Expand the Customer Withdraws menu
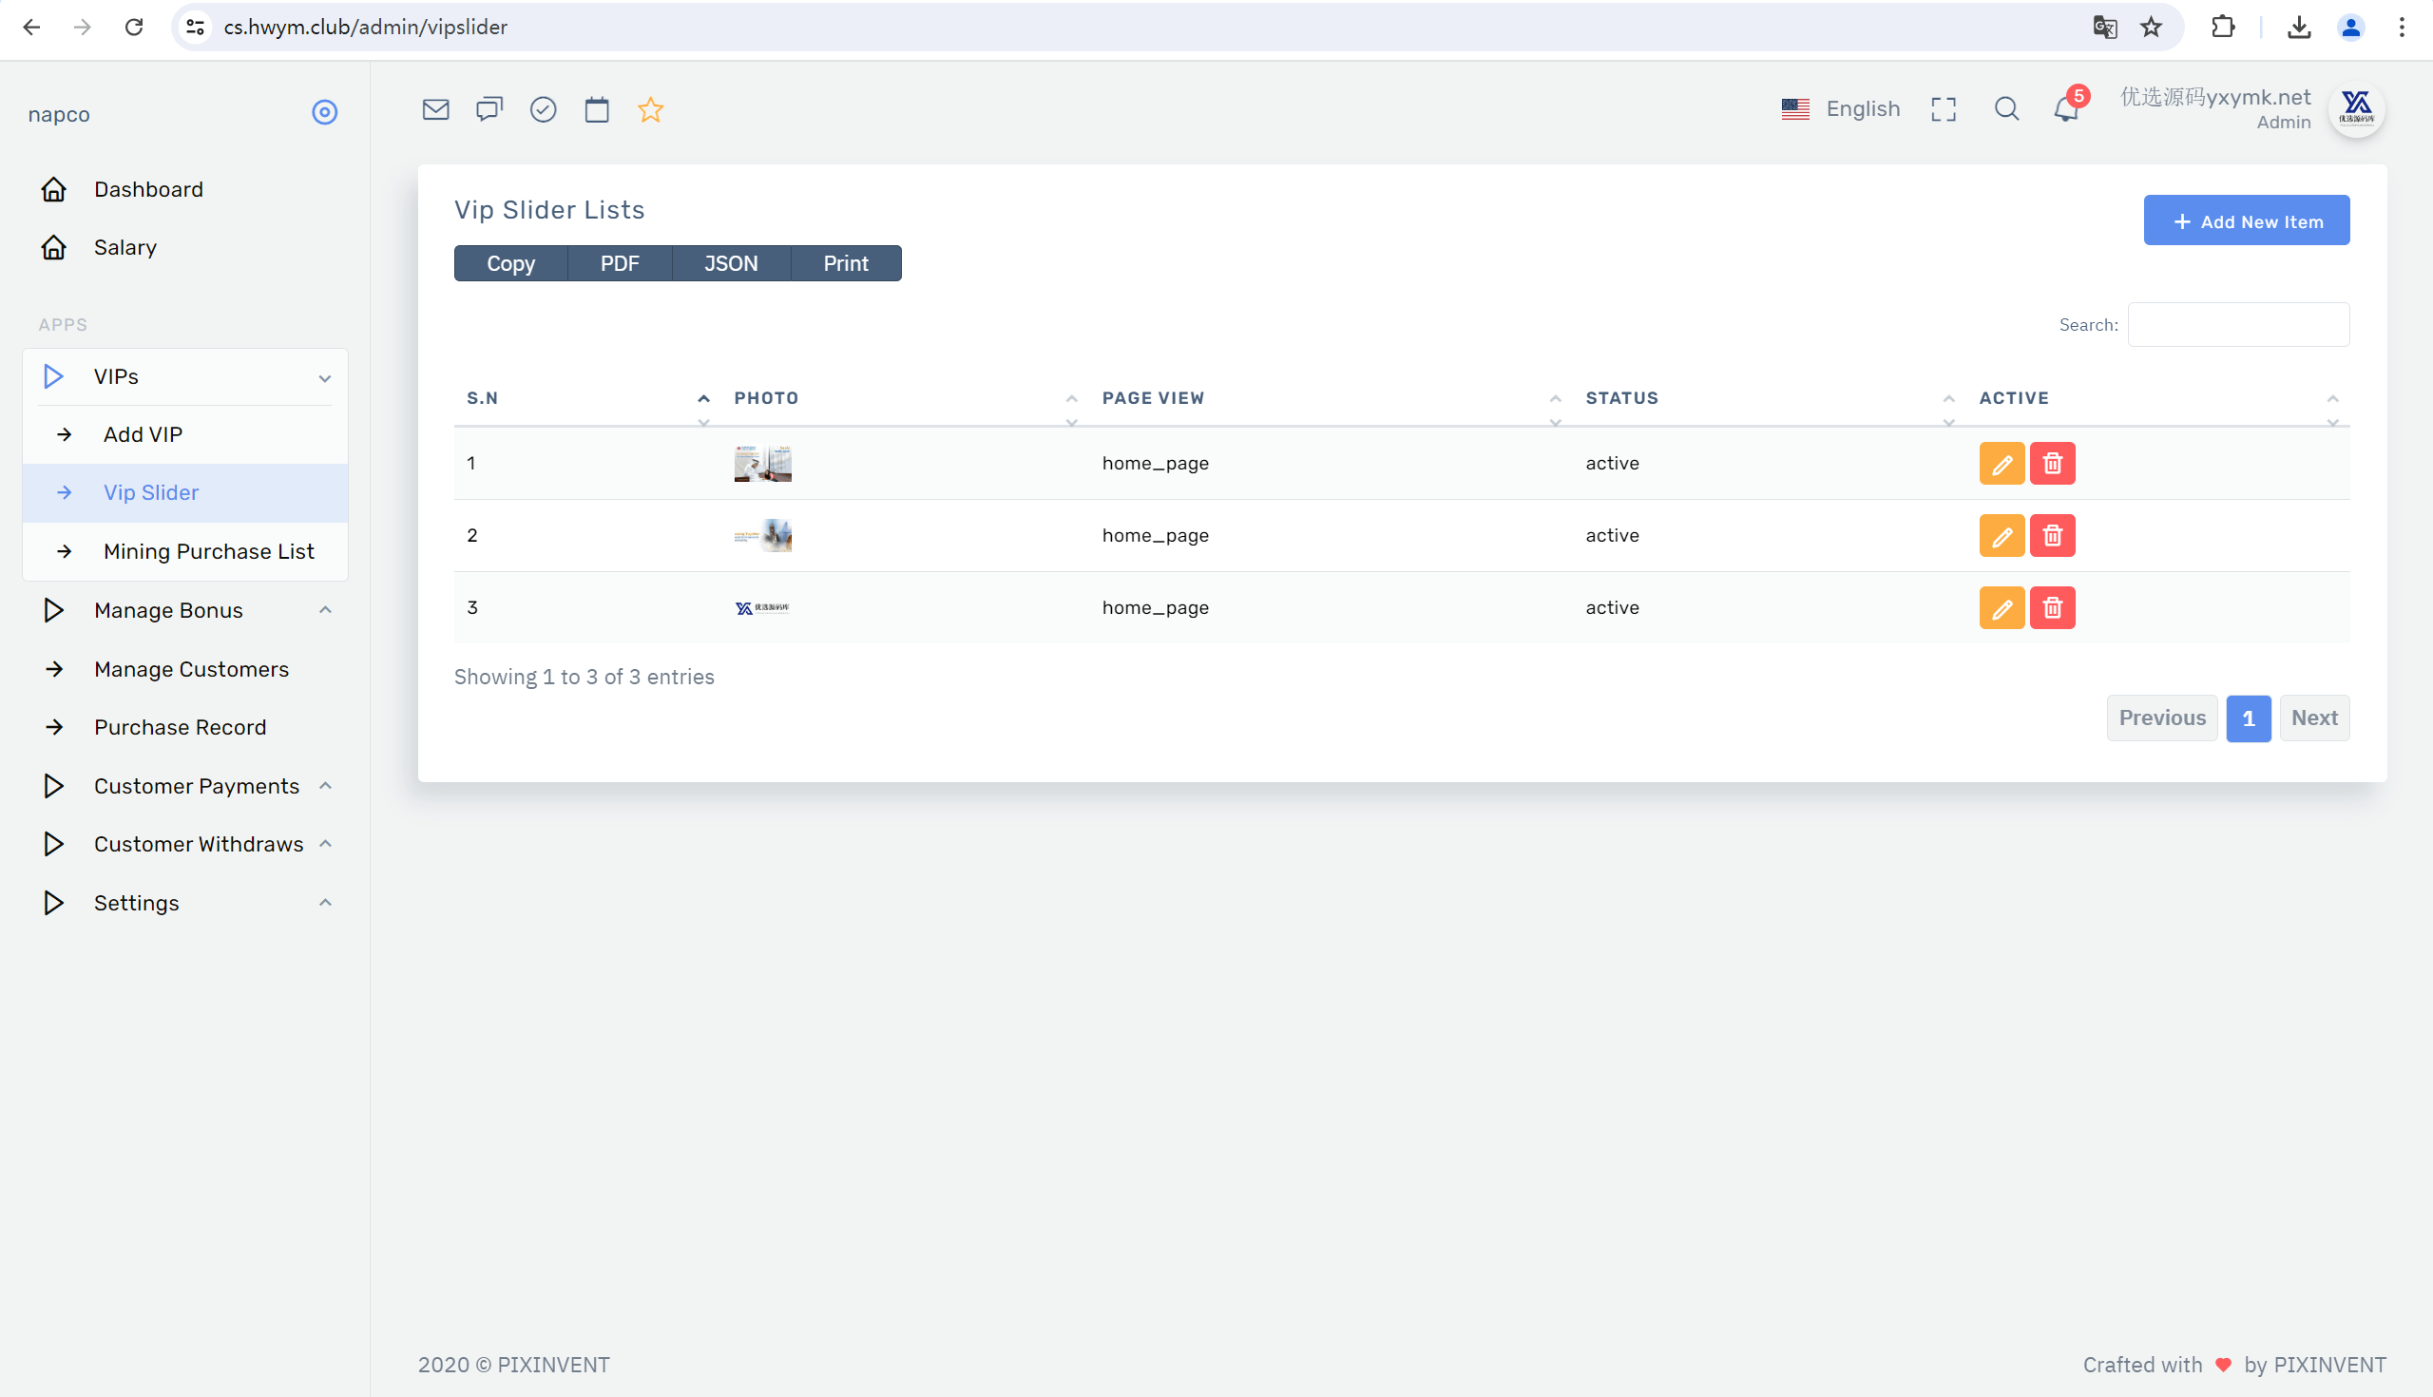2433x1397 pixels. tap(185, 844)
